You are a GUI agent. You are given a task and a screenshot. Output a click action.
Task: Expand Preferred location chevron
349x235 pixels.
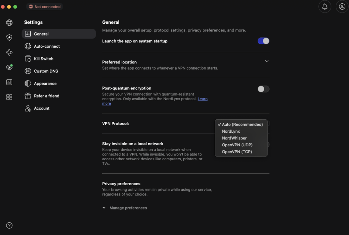tap(267, 61)
